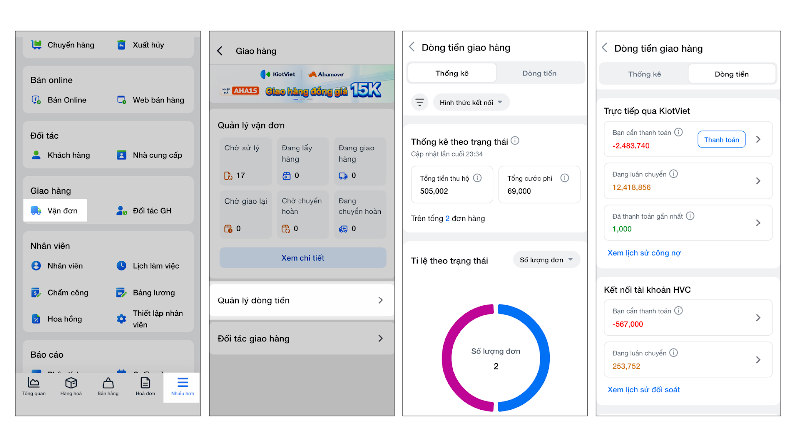This screenshot has width=796, height=447.
Task: Select the Nhiều hơn bottom tab
Action: [x=182, y=386]
